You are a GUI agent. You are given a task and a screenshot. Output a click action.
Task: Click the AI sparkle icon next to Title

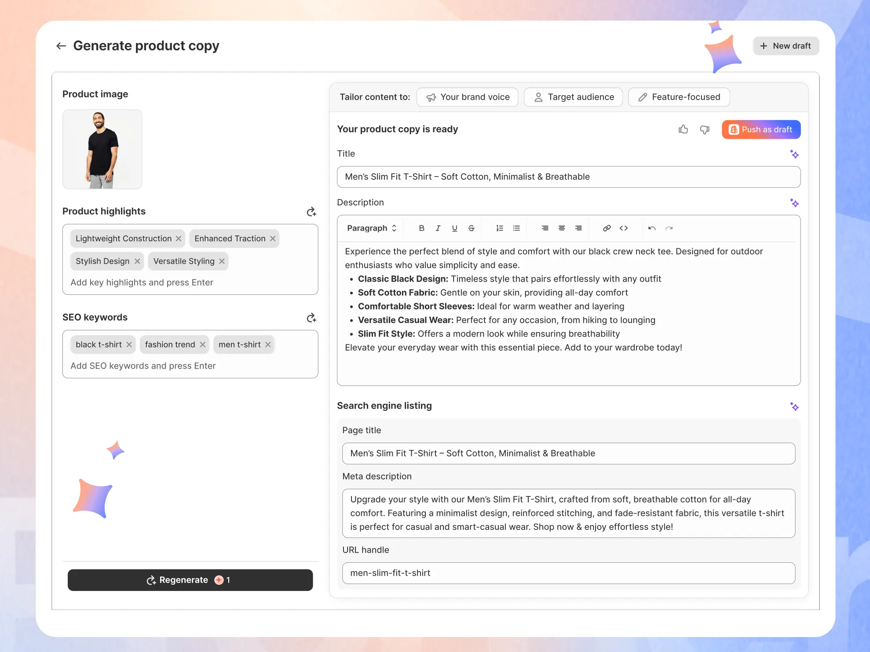794,154
